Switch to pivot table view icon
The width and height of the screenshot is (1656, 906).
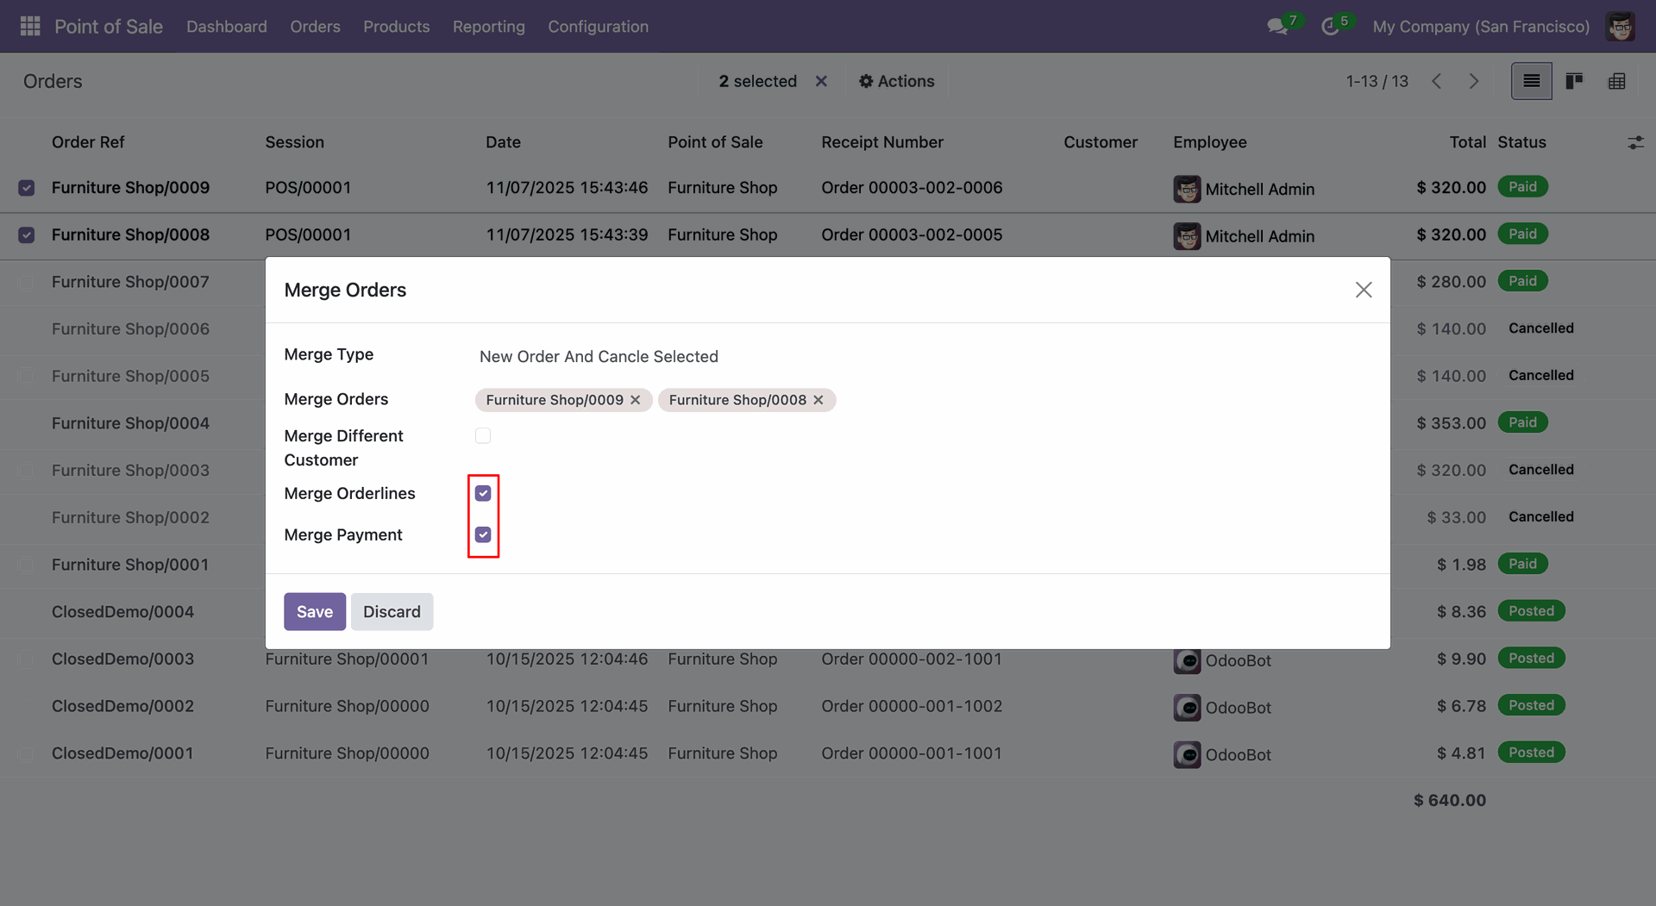pyautogui.click(x=1616, y=81)
